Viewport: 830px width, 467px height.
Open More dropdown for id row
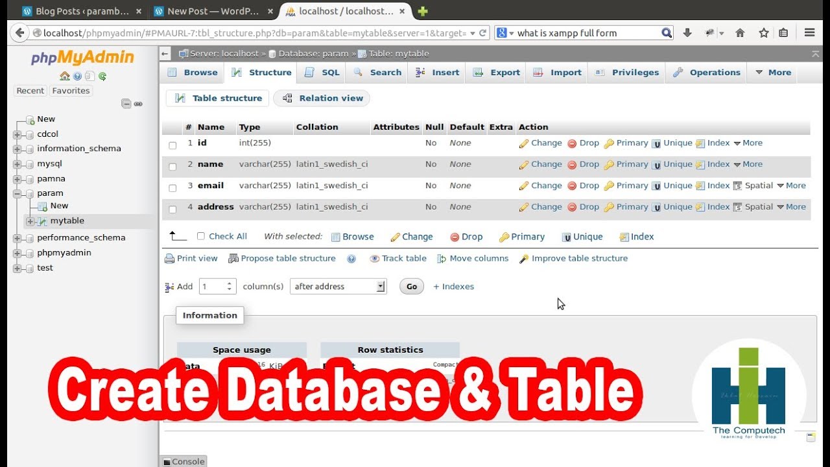pyautogui.click(x=748, y=143)
